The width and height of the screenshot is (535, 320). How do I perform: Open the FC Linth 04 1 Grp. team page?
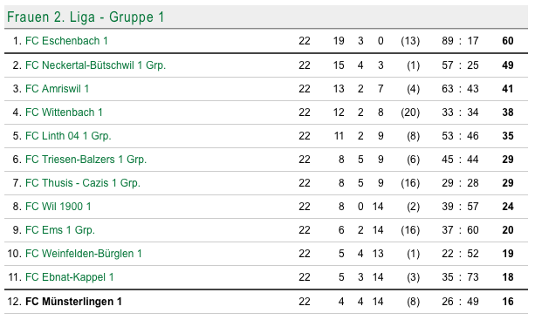[68, 136]
